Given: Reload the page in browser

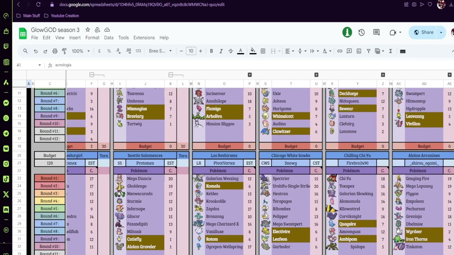Looking at the screenshot, I should tap(38, 5).
